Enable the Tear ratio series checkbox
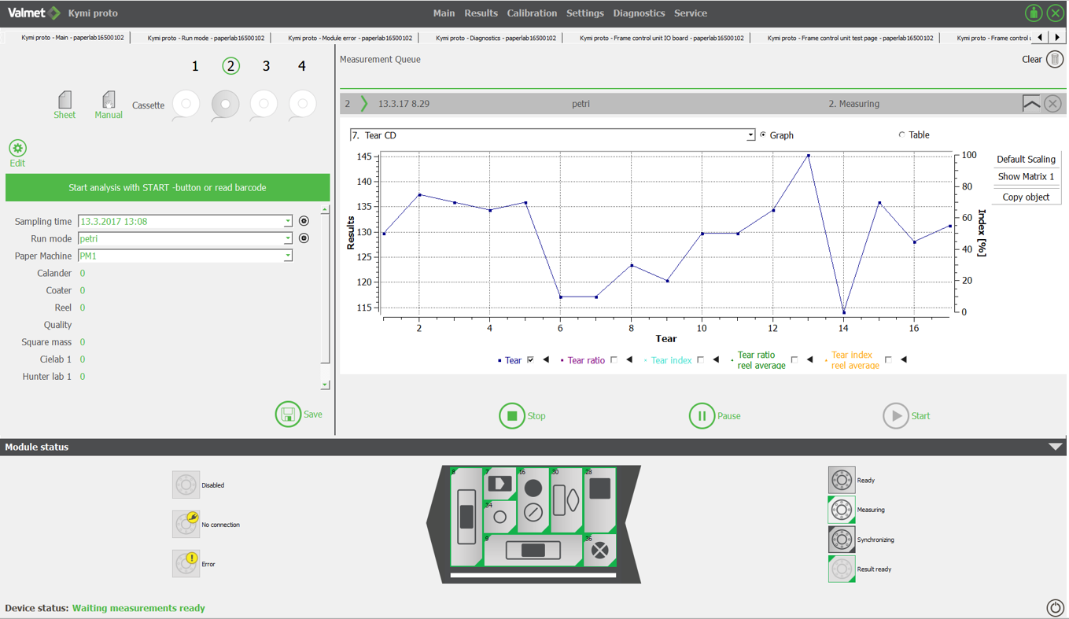 [614, 360]
